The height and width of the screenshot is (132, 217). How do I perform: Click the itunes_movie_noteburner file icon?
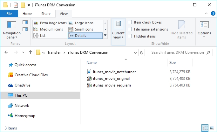89,72
